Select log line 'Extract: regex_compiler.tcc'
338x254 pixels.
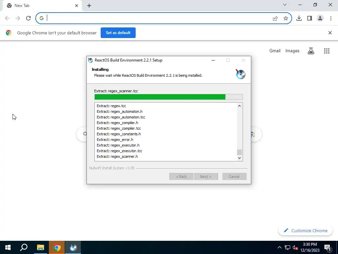(119, 128)
